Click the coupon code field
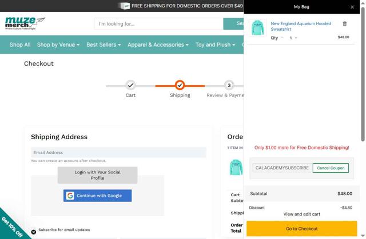Viewport: 366px width, 239px height. [x=282, y=168]
